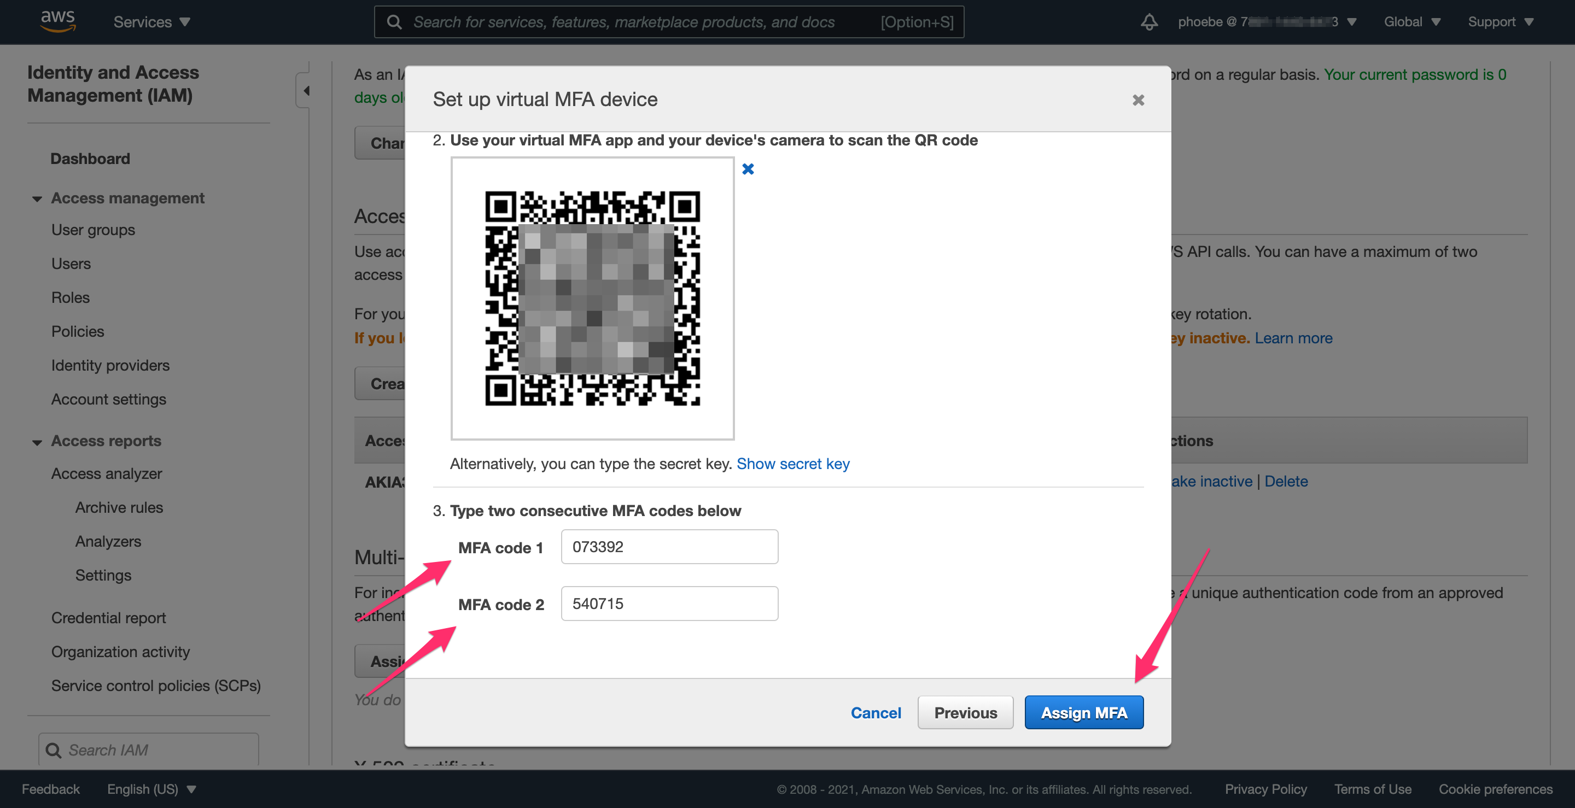Open Organization activity

[x=120, y=652]
